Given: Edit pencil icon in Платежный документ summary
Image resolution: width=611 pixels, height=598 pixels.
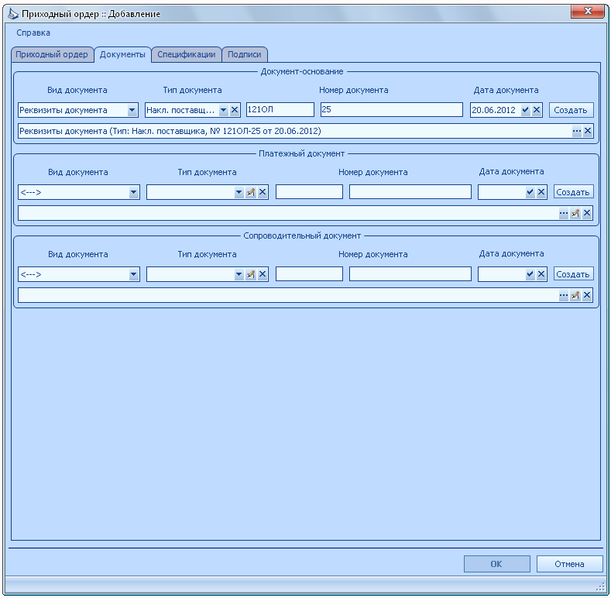Looking at the screenshot, I should coord(575,213).
